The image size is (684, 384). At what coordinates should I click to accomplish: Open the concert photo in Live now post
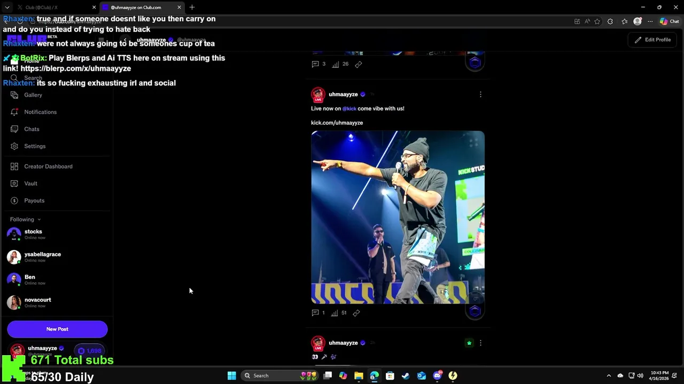pos(398,217)
